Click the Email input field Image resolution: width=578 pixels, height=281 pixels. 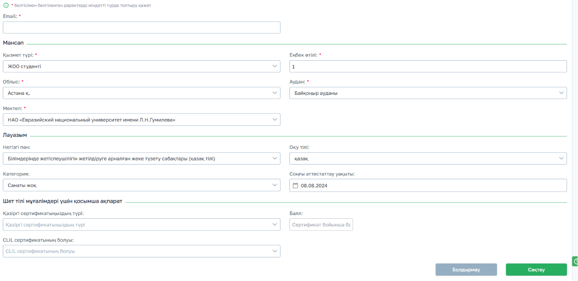(x=142, y=27)
